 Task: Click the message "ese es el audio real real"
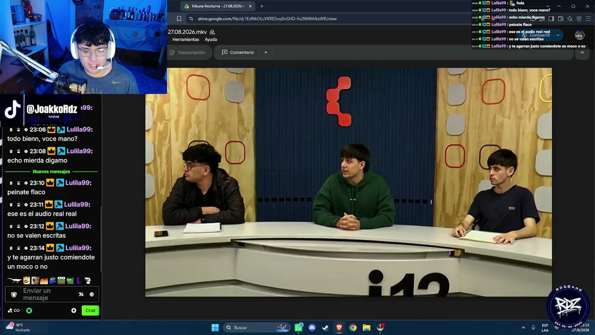(42, 214)
